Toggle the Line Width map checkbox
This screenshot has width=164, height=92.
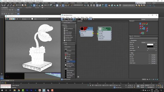pos(149,61)
